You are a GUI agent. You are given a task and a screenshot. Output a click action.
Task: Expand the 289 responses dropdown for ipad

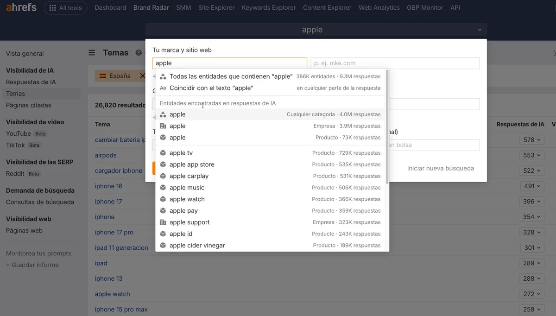point(531,263)
